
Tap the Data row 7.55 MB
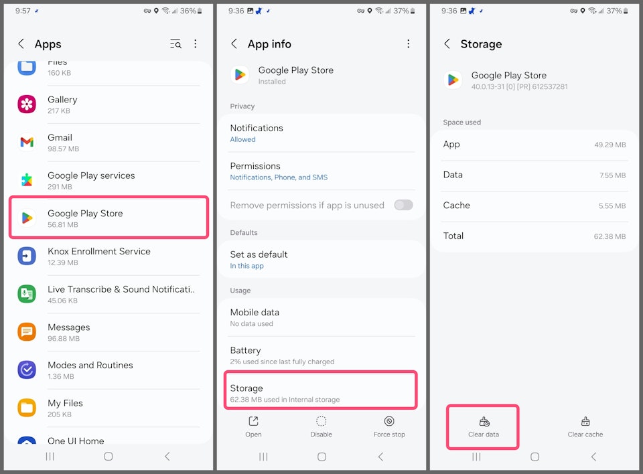click(x=534, y=175)
